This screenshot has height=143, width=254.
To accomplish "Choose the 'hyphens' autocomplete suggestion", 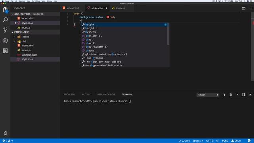I will pyautogui.click(x=124, y=32).
